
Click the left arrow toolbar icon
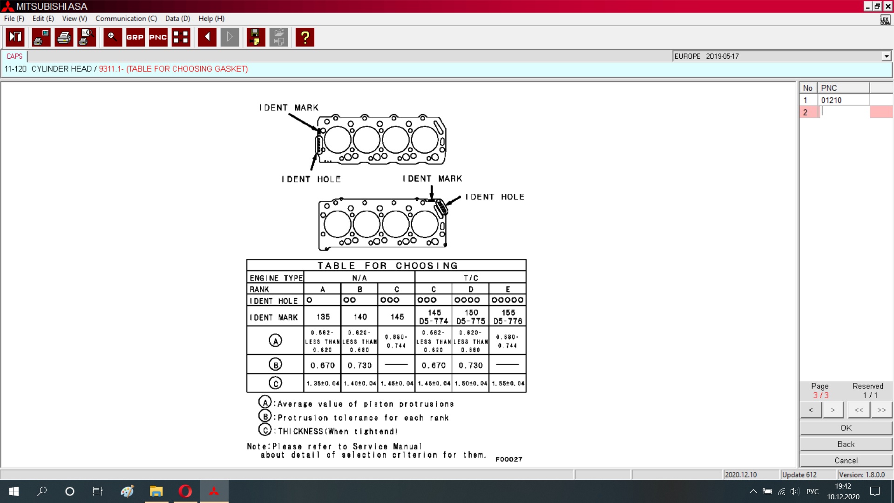tap(207, 37)
